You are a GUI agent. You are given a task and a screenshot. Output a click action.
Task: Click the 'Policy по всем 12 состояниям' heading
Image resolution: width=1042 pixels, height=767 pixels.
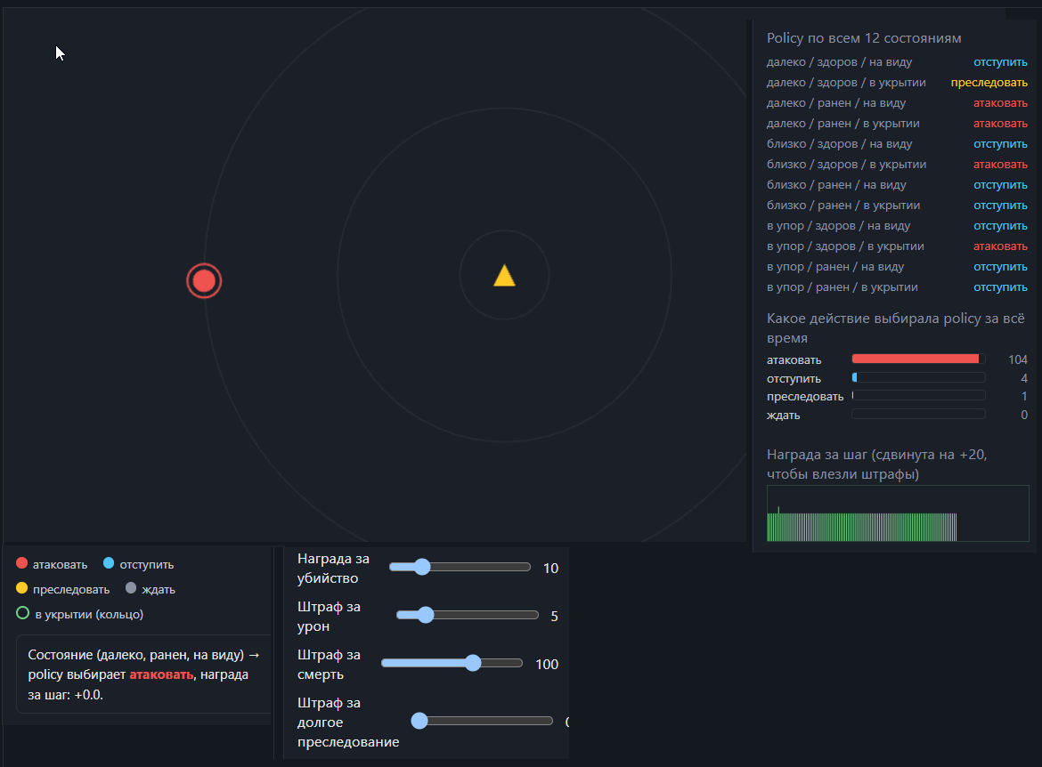(x=864, y=38)
